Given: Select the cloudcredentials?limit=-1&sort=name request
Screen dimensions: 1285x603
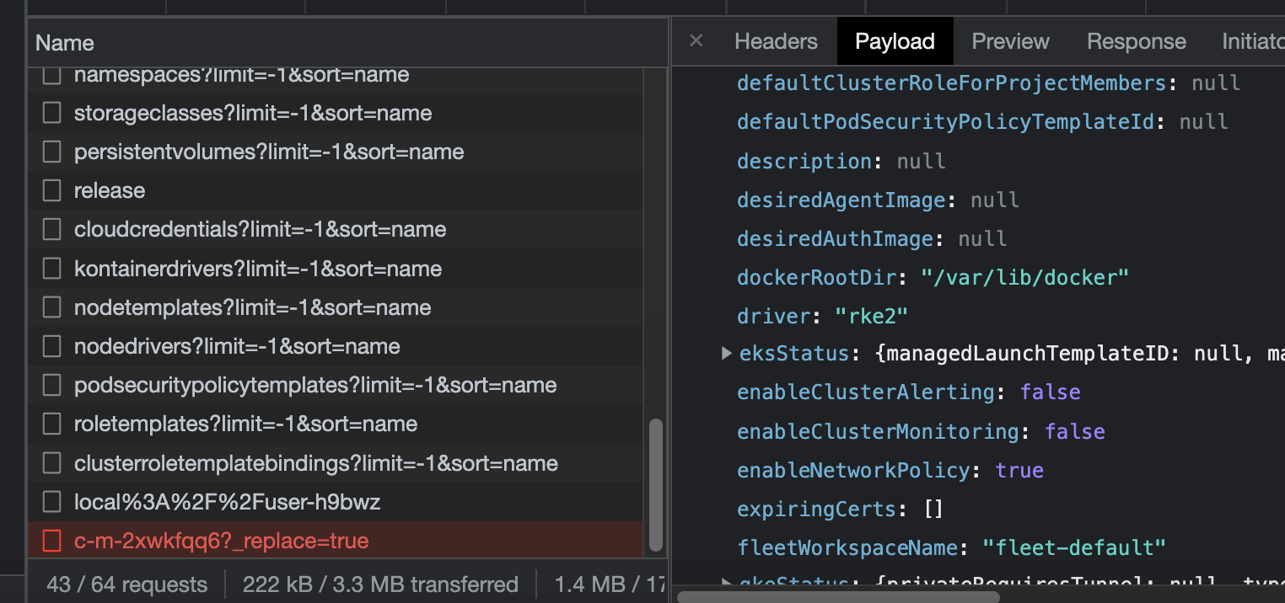Looking at the screenshot, I should point(336,229).
